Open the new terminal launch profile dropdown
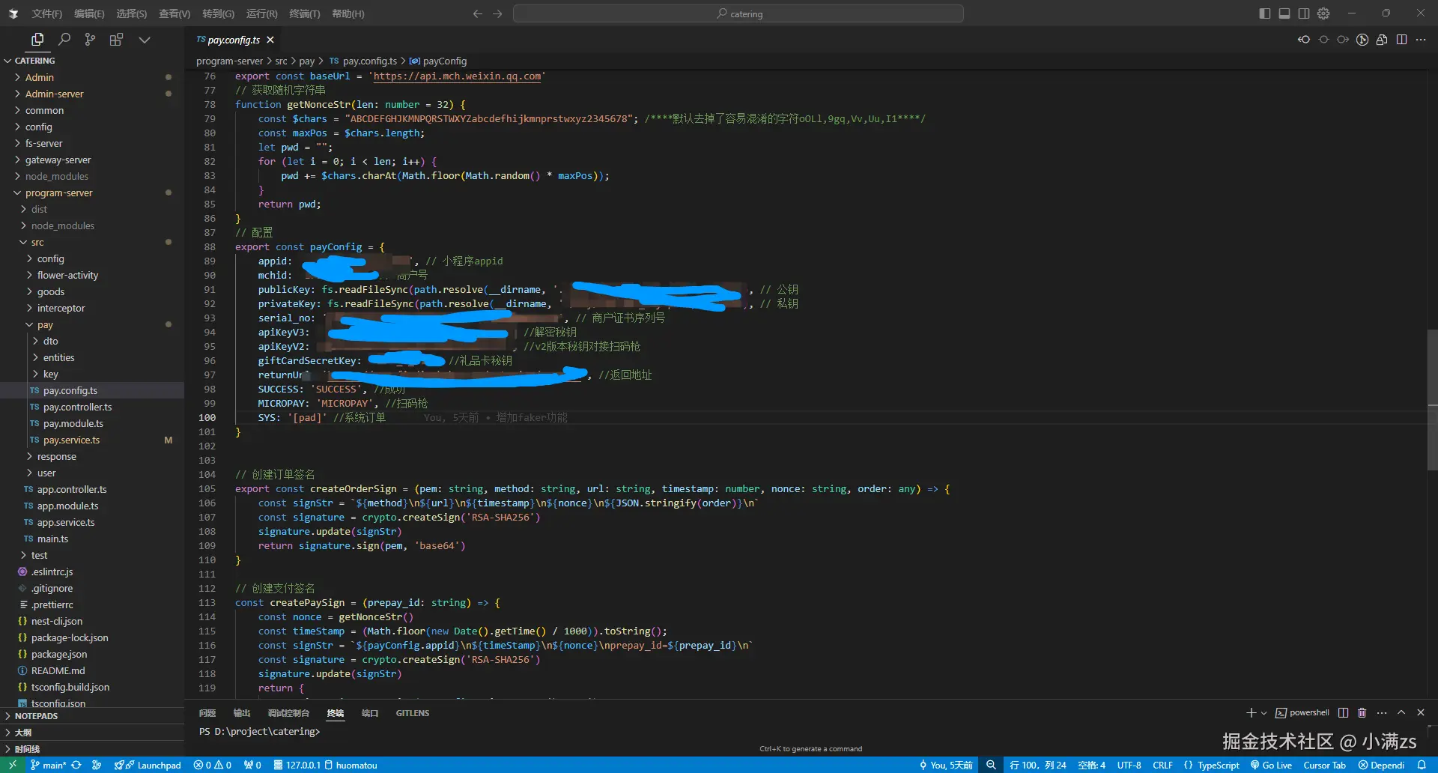 tap(1264, 713)
